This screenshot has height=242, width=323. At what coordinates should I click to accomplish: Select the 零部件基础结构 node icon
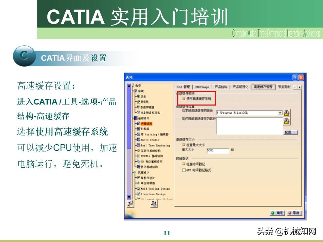(x=139, y=151)
